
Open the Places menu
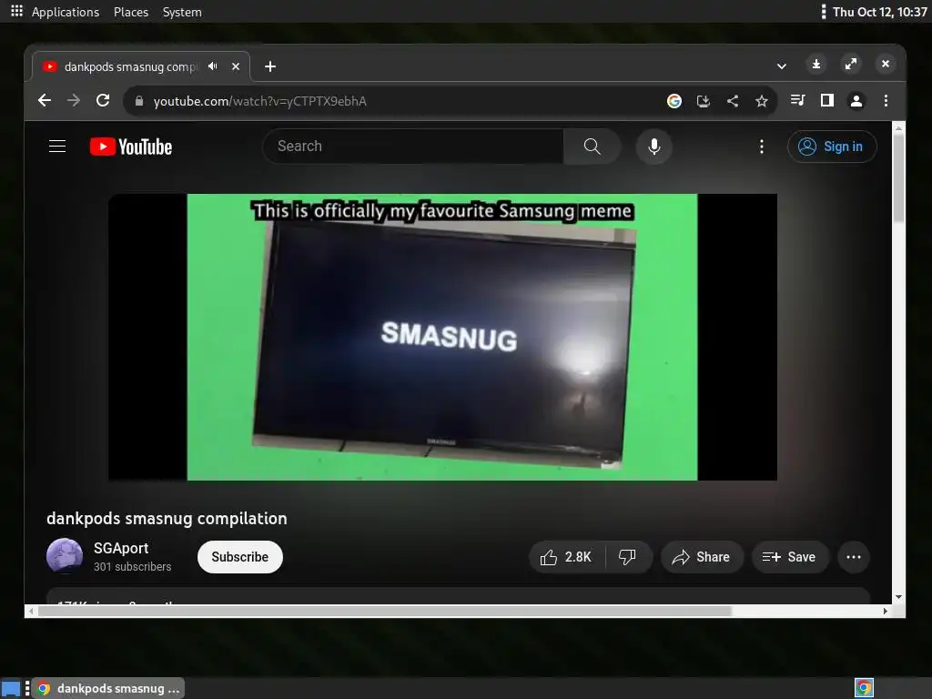(131, 12)
